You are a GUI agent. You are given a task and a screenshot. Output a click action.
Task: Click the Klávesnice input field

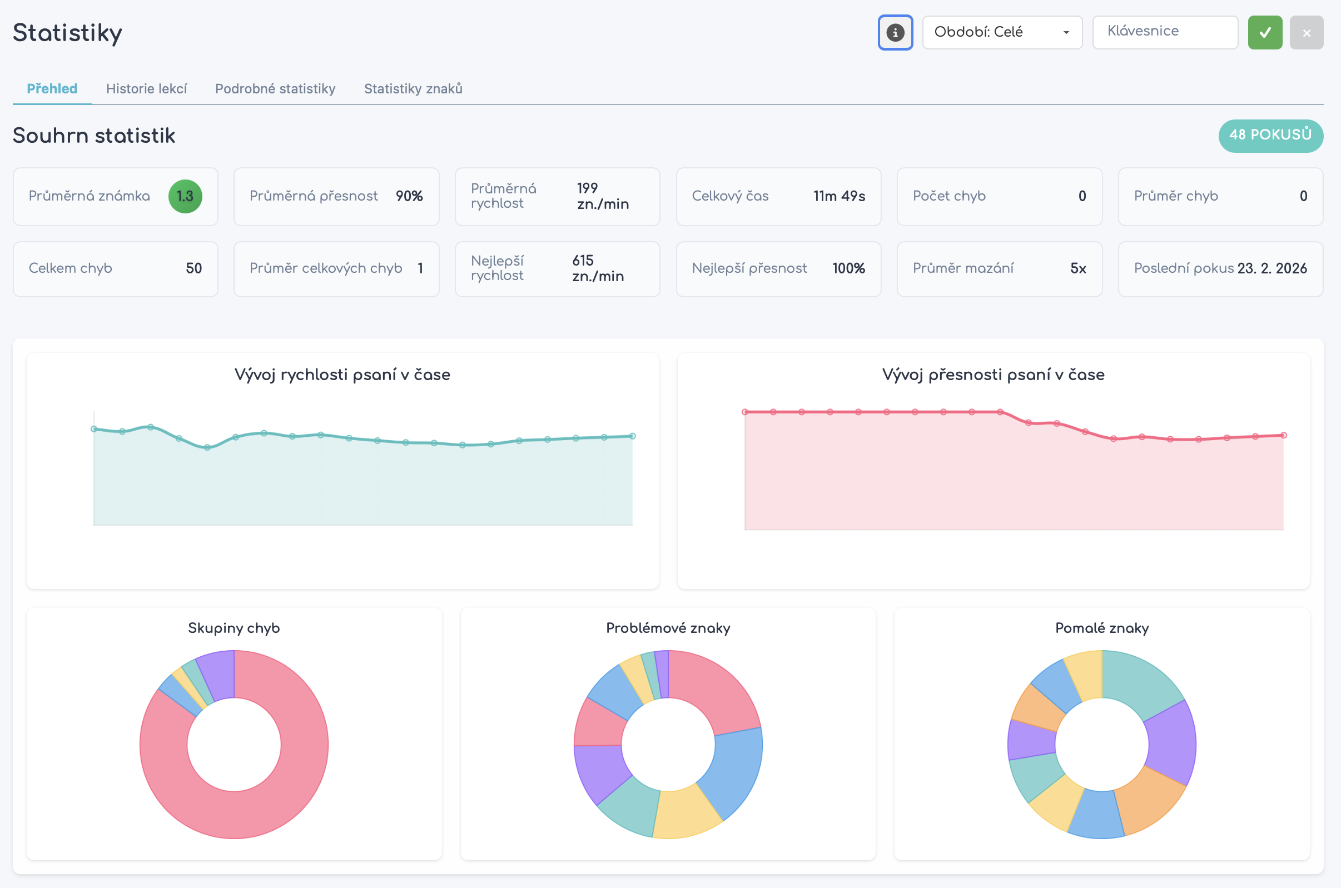pyautogui.click(x=1165, y=32)
